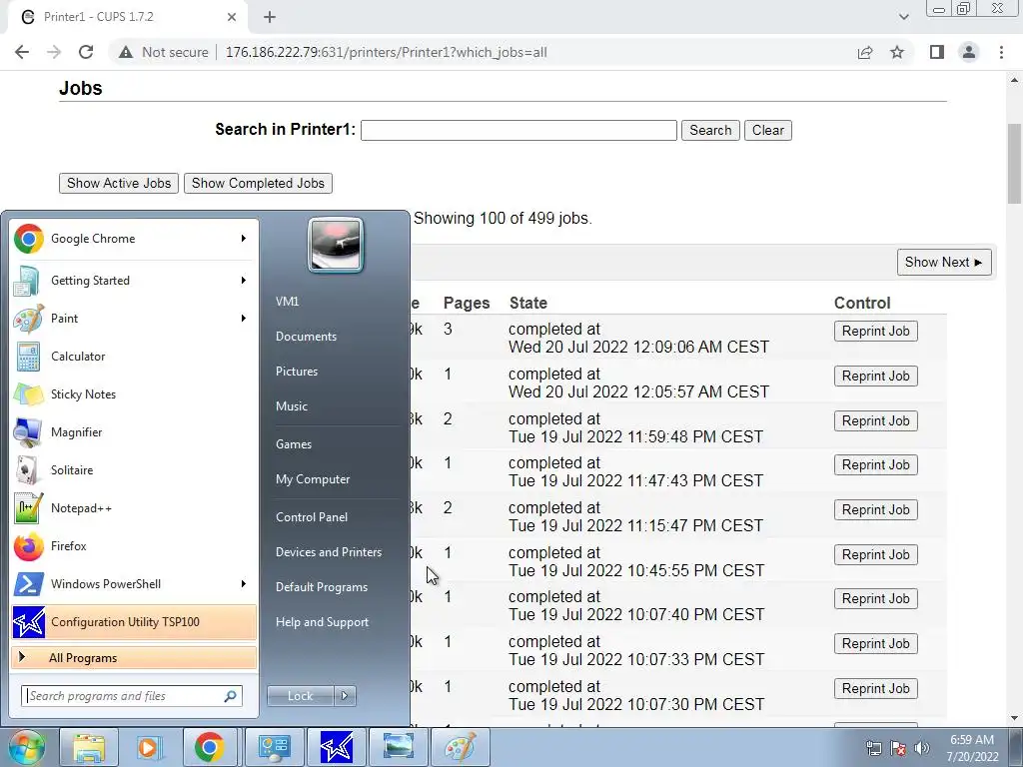Viewport: 1023px width, 767px height.
Task: Click the Start orb button
Action: (26, 747)
